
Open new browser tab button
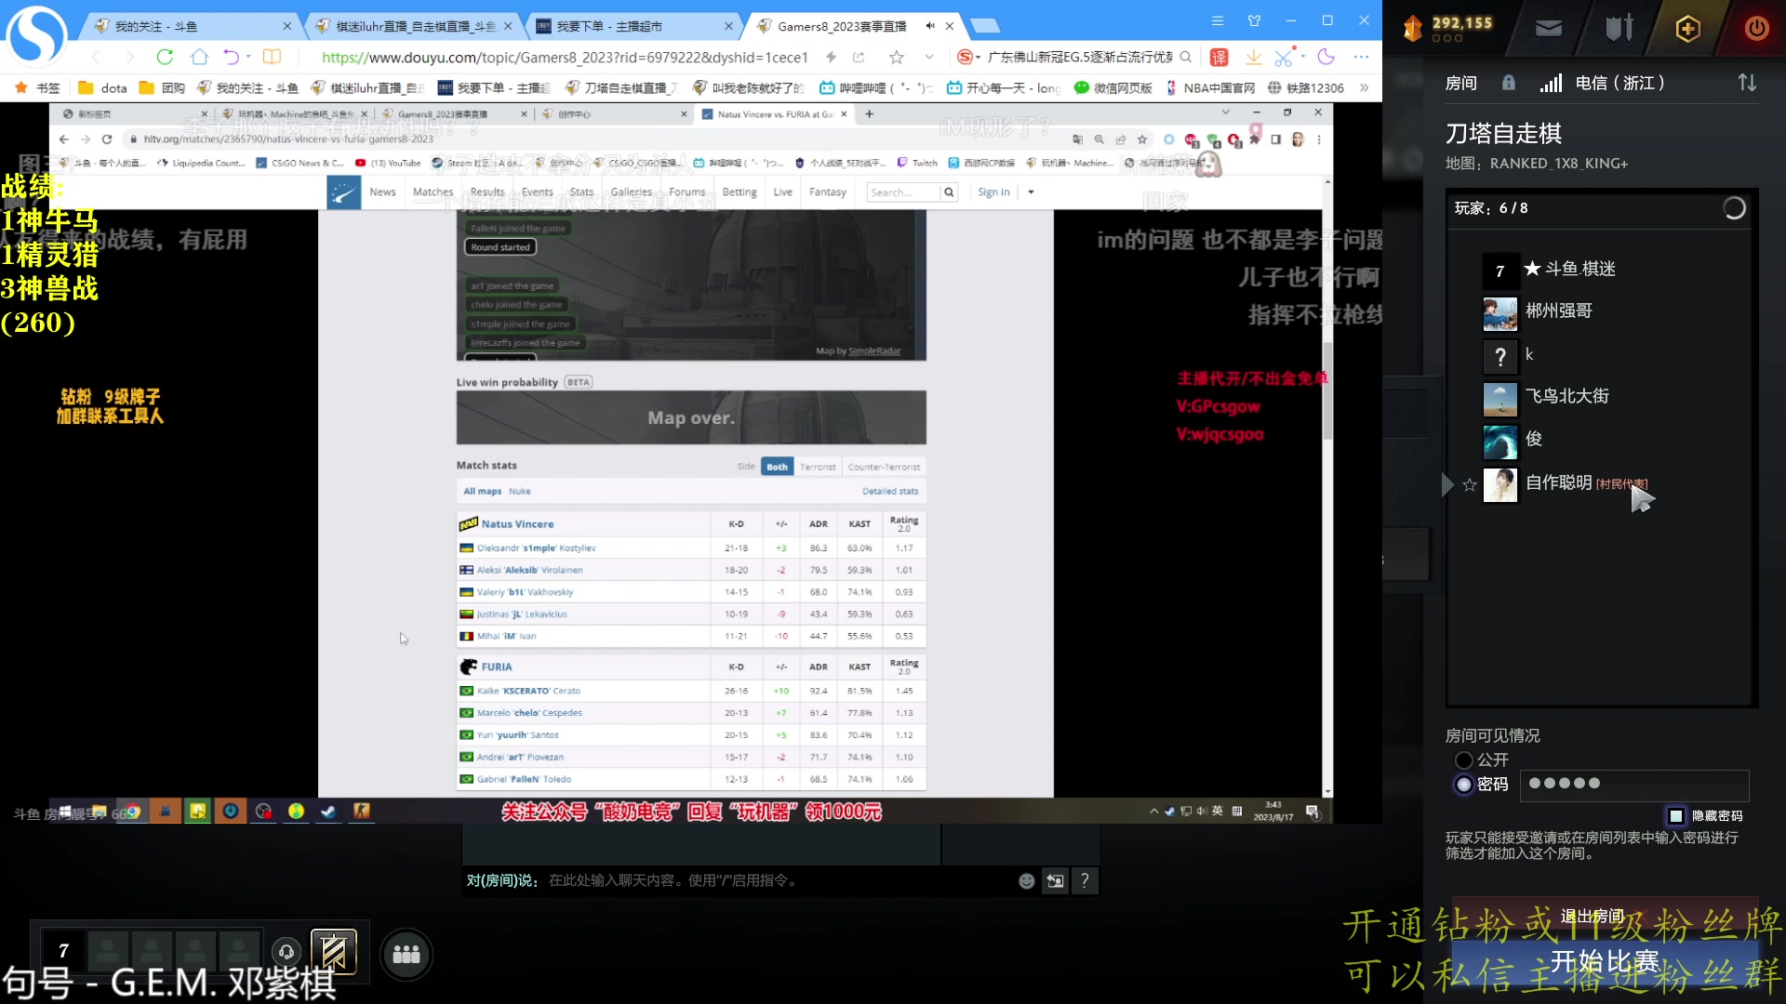[984, 27]
